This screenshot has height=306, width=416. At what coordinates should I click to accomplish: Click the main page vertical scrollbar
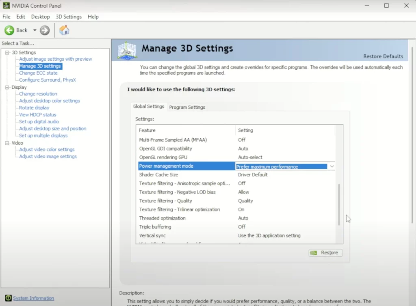click(412, 135)
